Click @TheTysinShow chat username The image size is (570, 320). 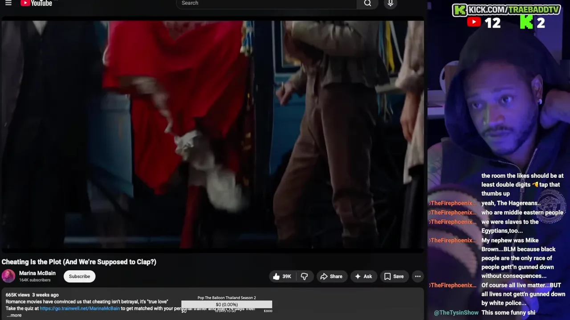click(x=456, y=313)
